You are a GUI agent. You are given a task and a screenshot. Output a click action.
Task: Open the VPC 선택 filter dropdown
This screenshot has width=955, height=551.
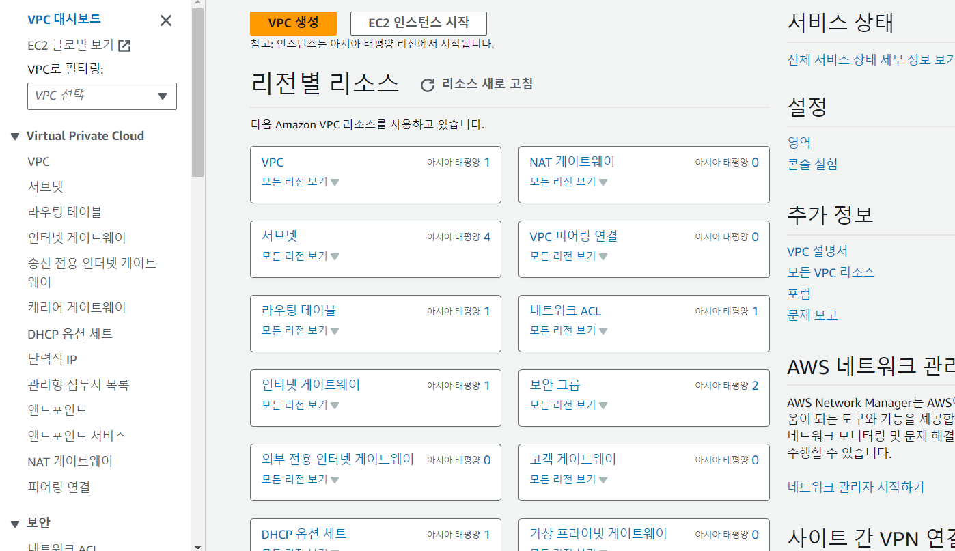tap(102, 96)
